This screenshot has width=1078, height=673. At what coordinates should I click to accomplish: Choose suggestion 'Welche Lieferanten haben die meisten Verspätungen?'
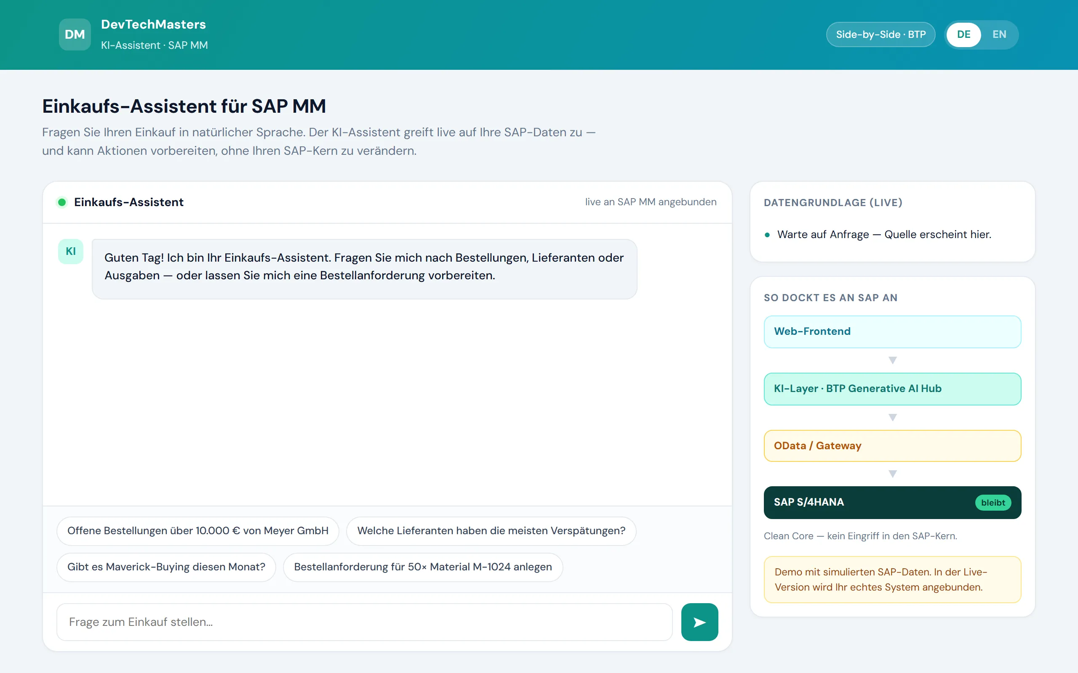pyautogui.click(x=491, y=530)
